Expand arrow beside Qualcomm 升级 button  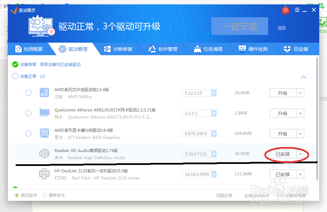click(x=300, y=113)
